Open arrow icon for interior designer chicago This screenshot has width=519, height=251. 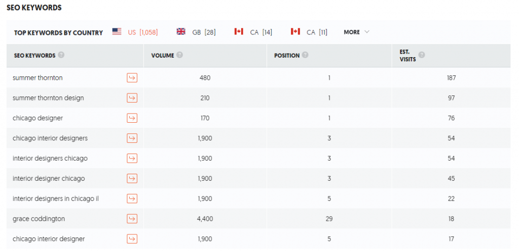click(132, 178)
